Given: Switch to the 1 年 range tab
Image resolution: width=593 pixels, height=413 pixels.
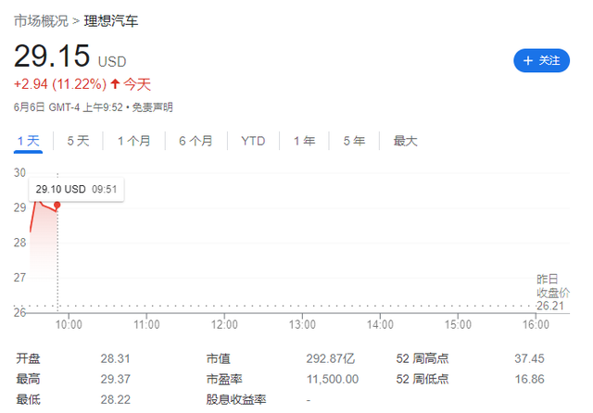Looking at the screenshot, I should [304, 141].
